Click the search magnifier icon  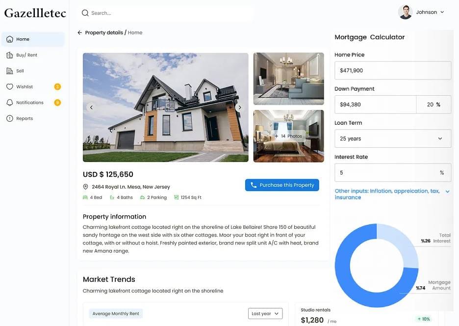point(85,13)
